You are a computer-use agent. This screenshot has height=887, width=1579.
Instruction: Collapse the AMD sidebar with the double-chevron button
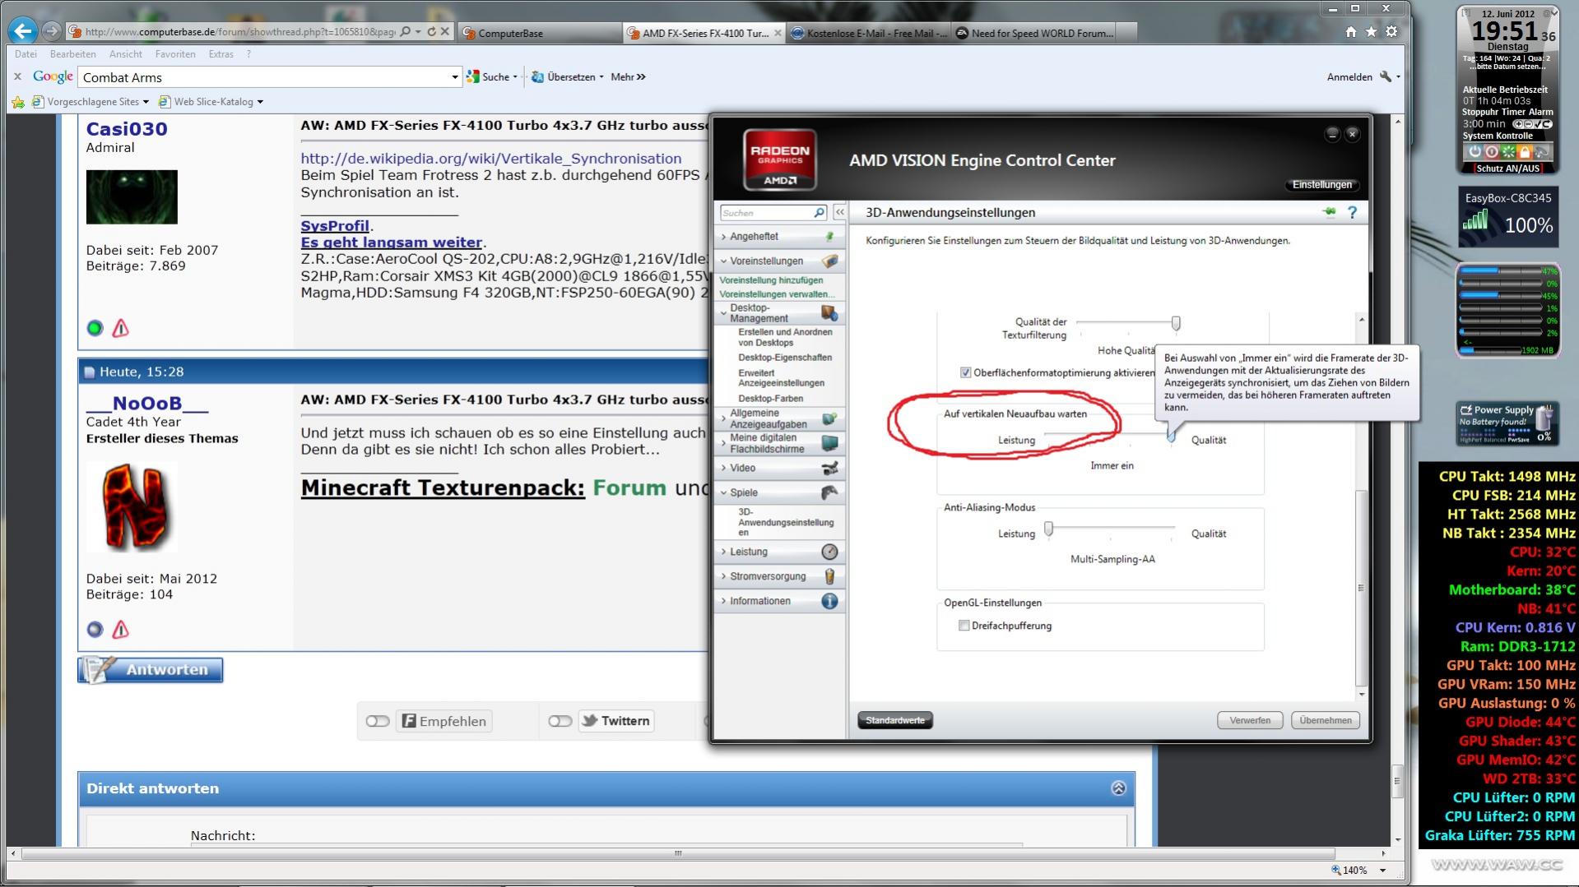coord(839,213)
